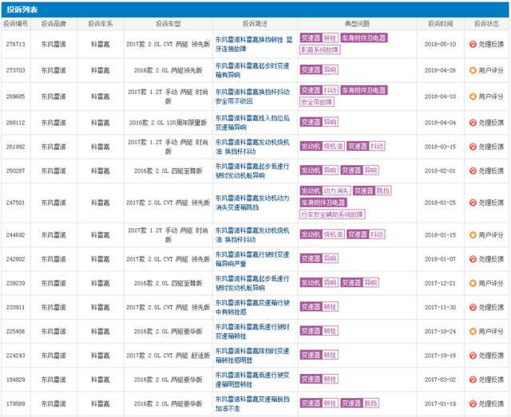
Task: Click the 车身附件及电器 tag in row 276713
Action: pyautogui.click(x=364, y=38)
